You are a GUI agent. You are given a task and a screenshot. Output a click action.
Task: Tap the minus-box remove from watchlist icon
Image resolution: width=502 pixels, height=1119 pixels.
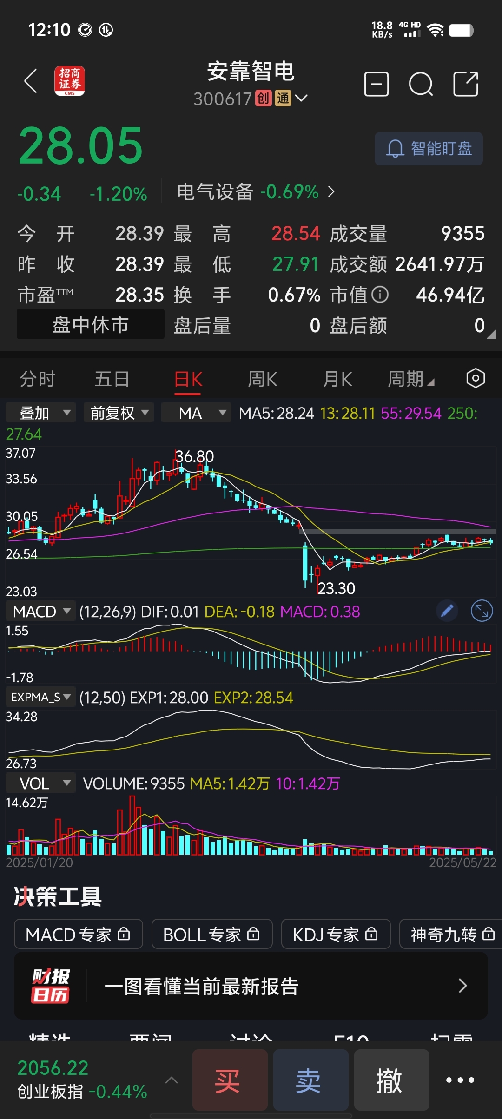(x=376, y=84)
